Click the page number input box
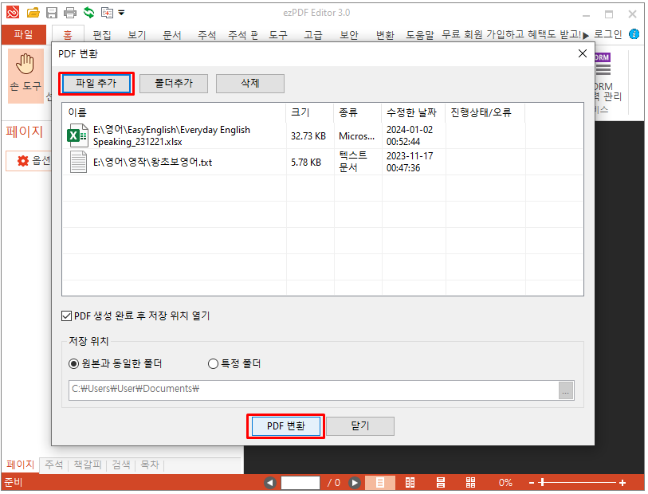 pyautogui.click(x=300, y=482)
